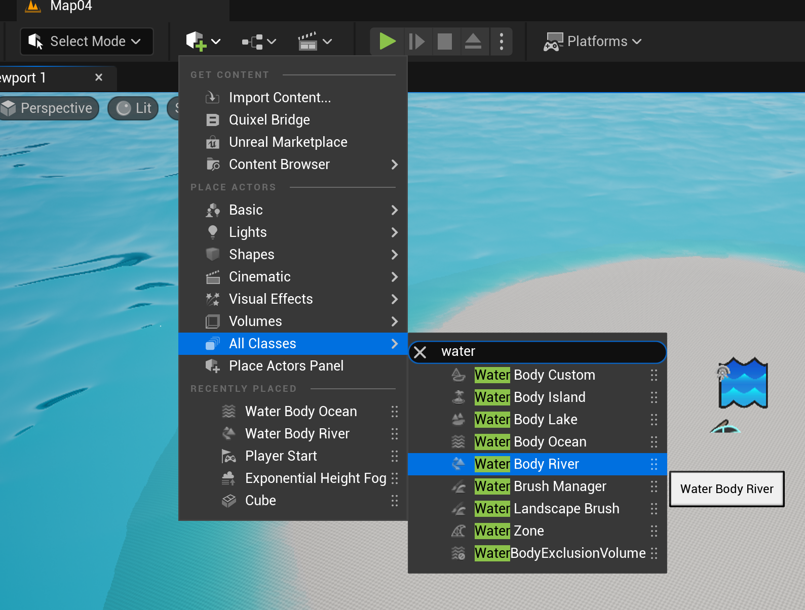Click drag handle on Water Zone row

(x=654, y=531)
